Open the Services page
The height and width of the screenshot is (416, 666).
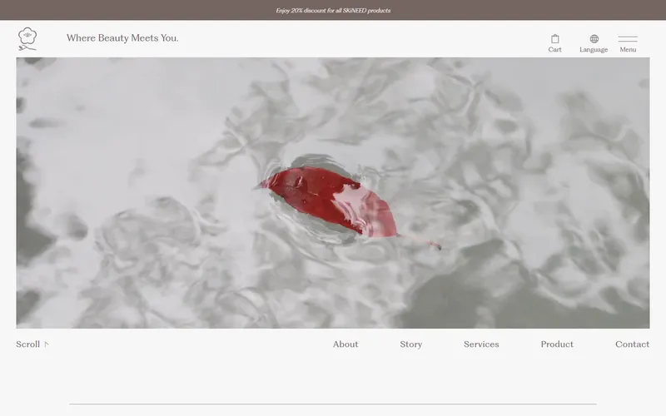[x=481, y=344]
